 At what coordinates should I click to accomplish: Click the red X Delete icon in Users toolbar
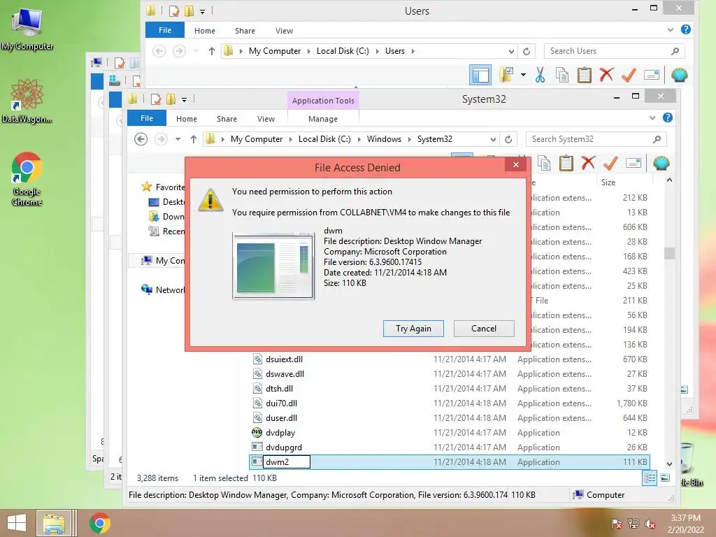coord(606,74)
